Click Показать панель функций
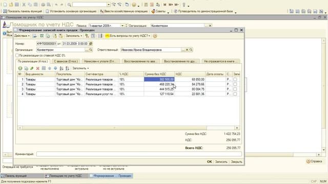Screen dimensions: 328x184 click(23, 11)
